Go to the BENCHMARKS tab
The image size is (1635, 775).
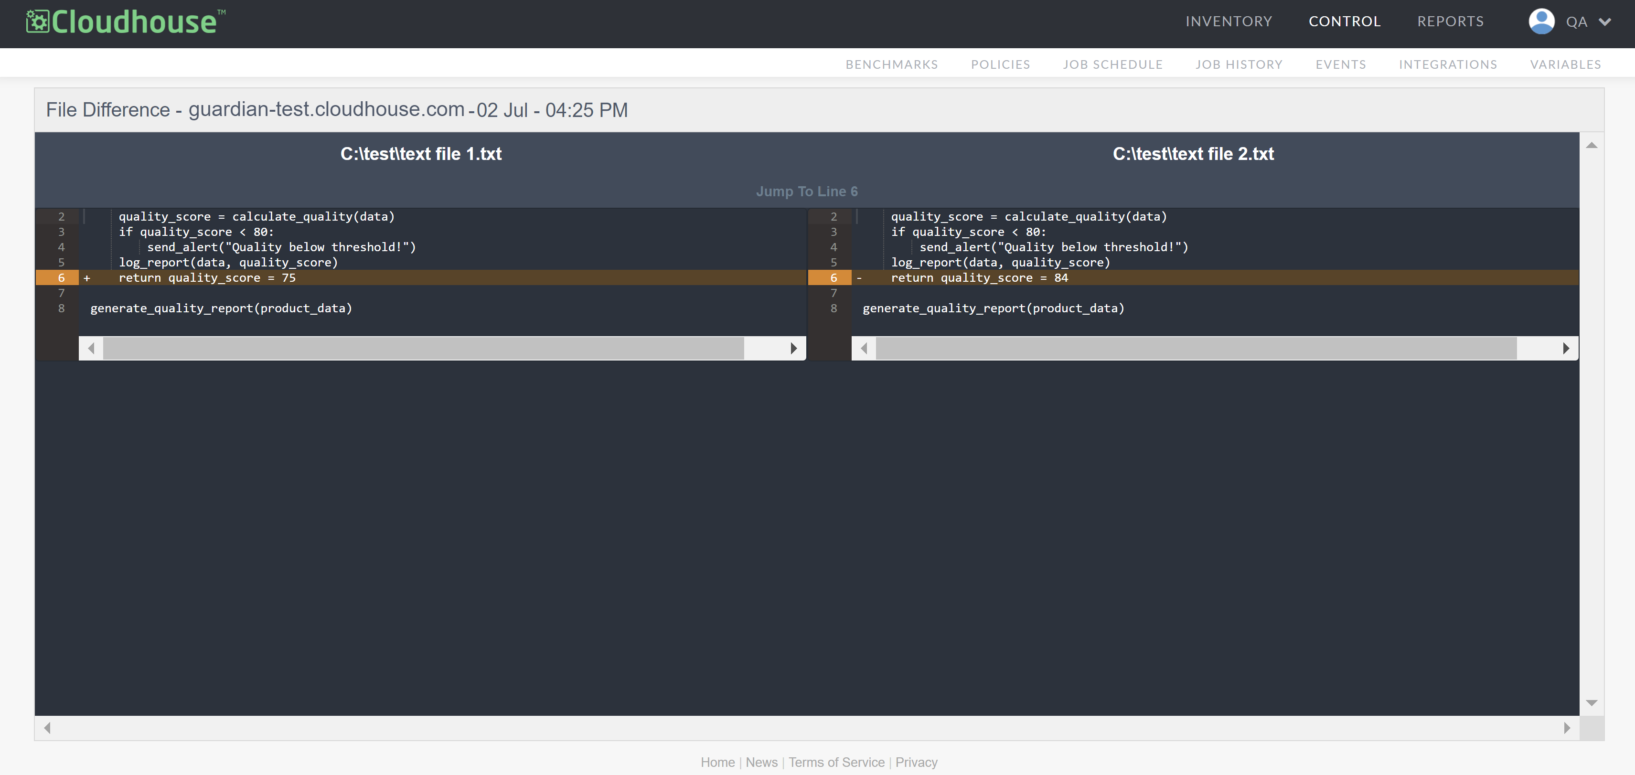[891, 64]
